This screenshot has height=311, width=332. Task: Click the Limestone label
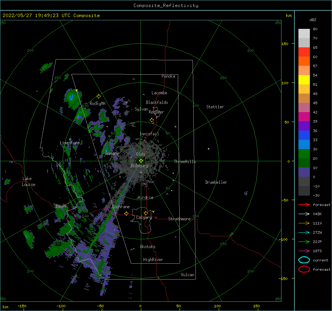tap(70, 143)
